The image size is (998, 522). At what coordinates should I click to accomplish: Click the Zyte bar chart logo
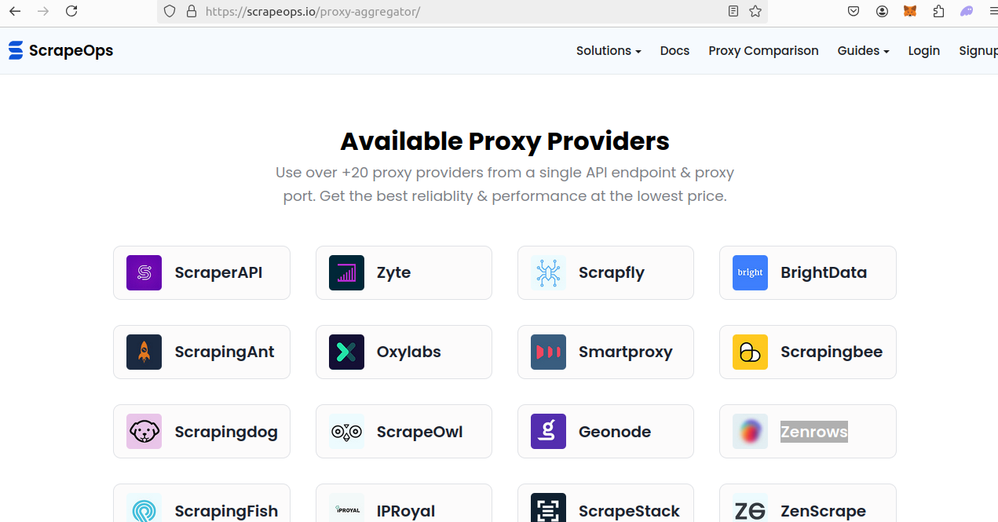click(346, 273)
